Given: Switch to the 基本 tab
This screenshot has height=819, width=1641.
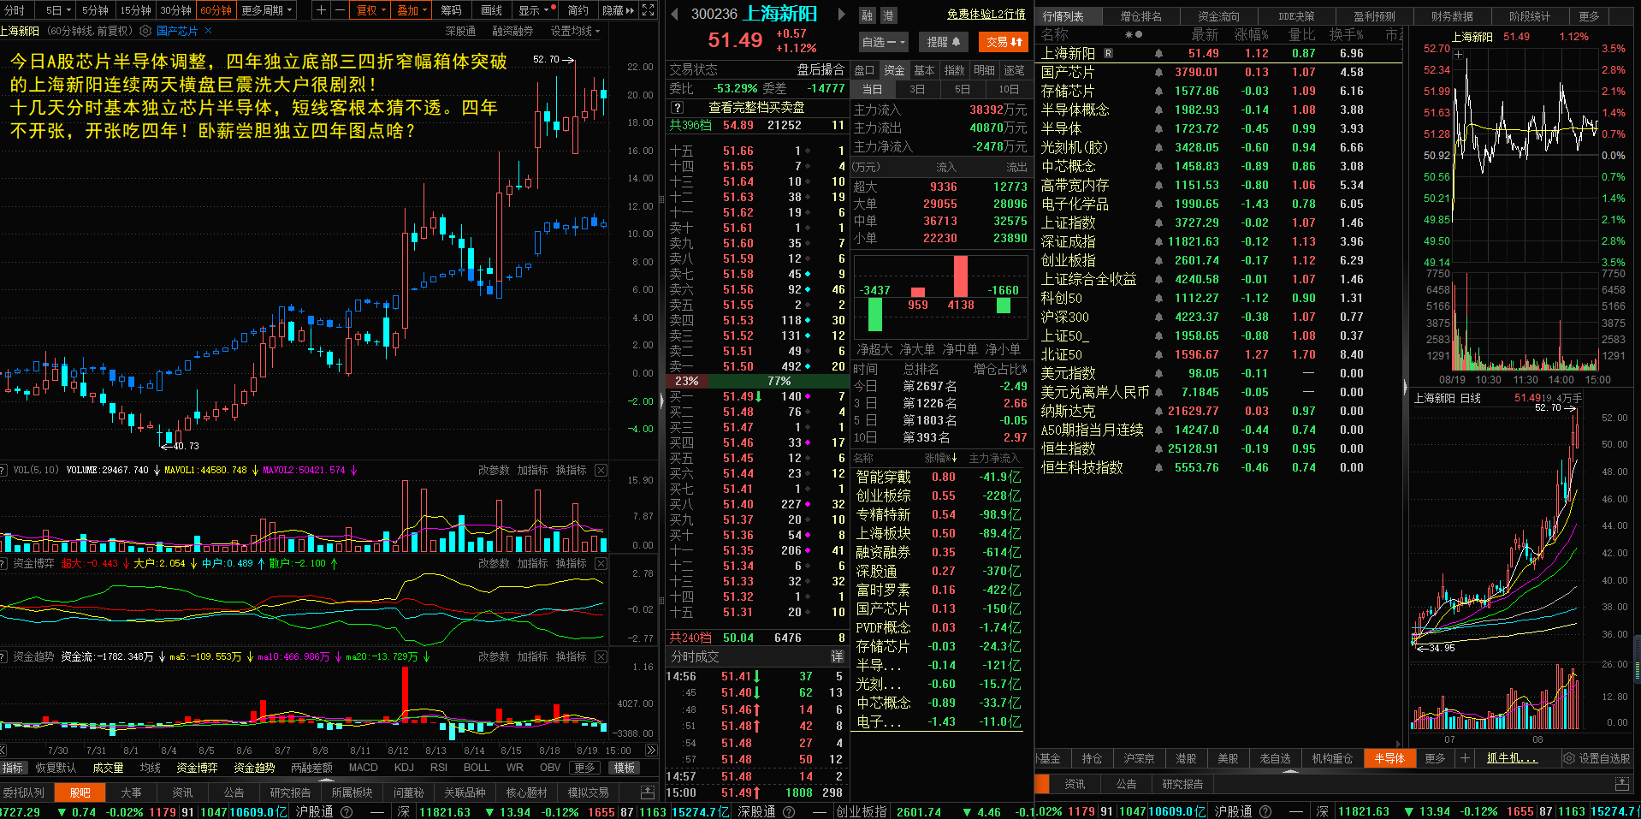Looking at the screenshot, I should pyautogui.click(x=924, y=70).
